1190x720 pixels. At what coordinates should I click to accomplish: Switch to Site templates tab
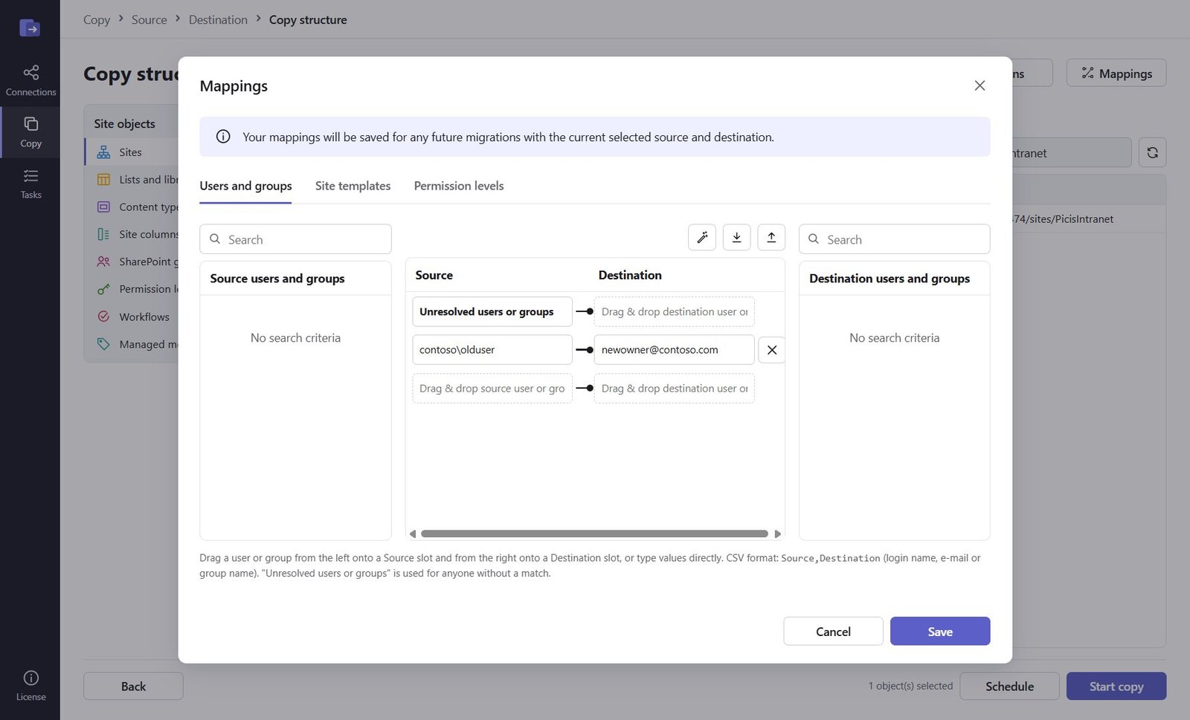click(353, 186)
